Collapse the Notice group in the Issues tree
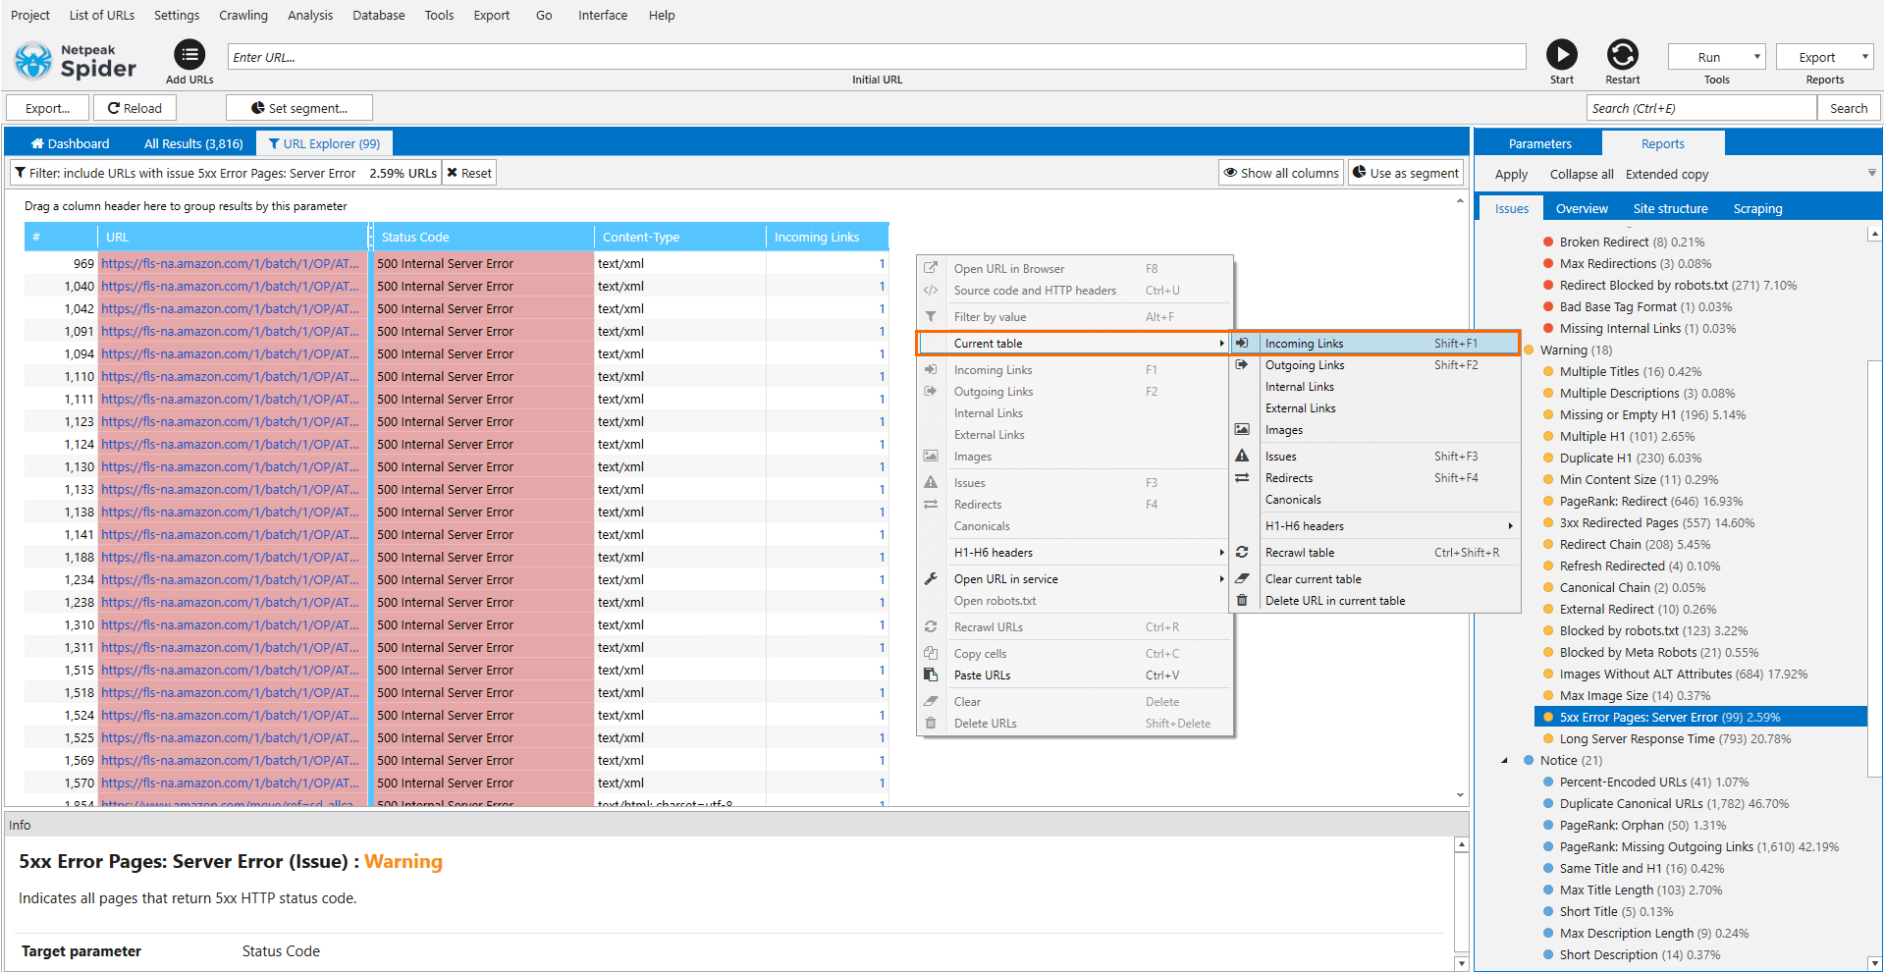1884x972 pixels. coord(1506,760)
